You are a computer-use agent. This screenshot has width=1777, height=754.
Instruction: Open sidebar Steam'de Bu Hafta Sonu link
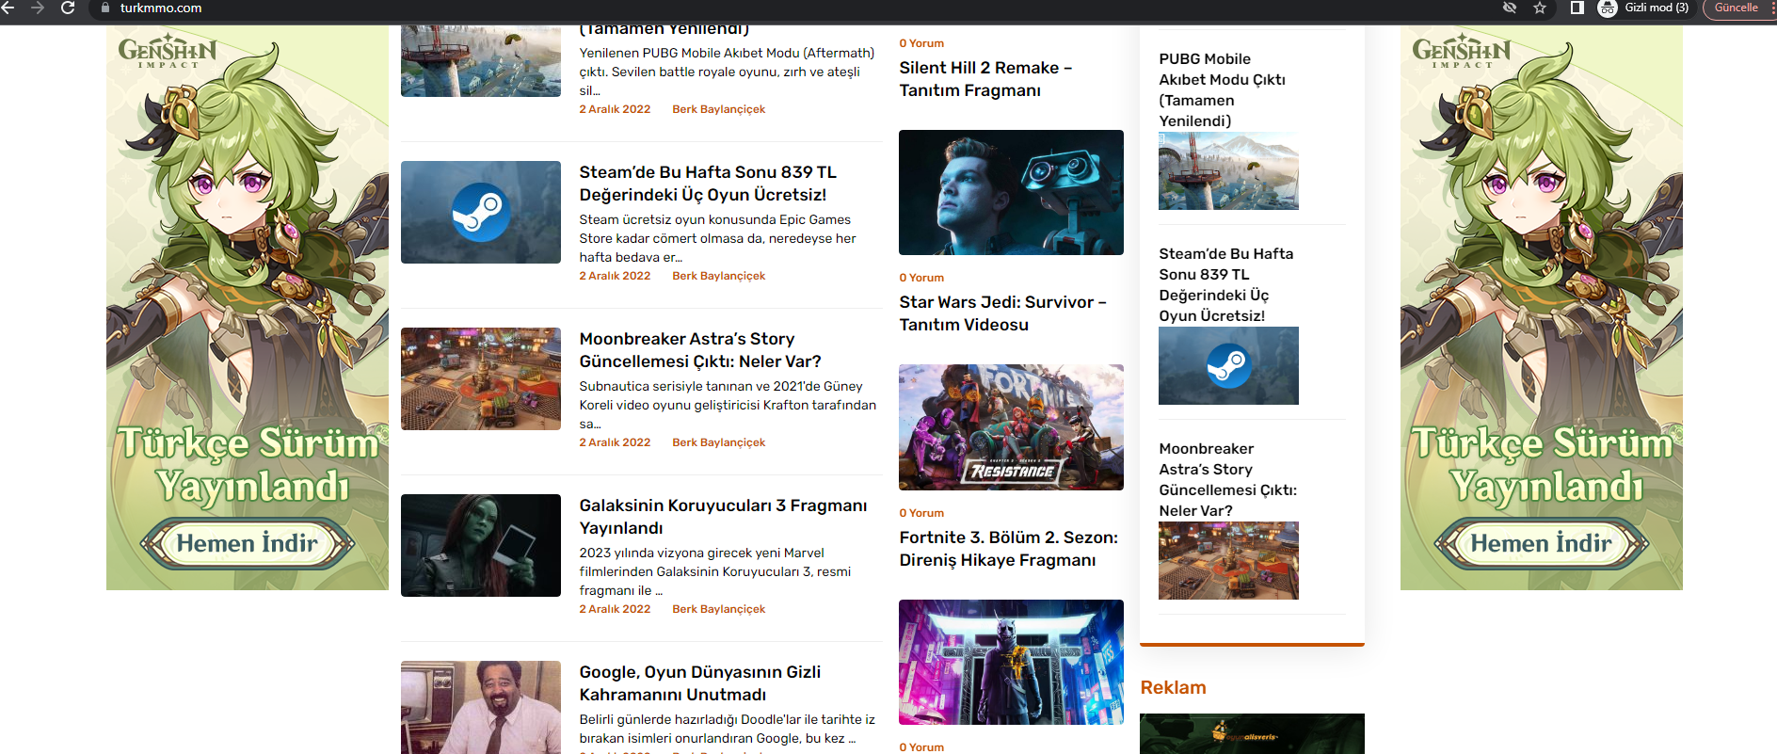(x=1225, y=284)
